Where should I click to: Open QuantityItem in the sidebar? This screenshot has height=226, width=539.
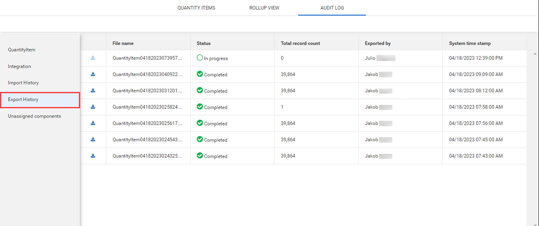point(22,50)
